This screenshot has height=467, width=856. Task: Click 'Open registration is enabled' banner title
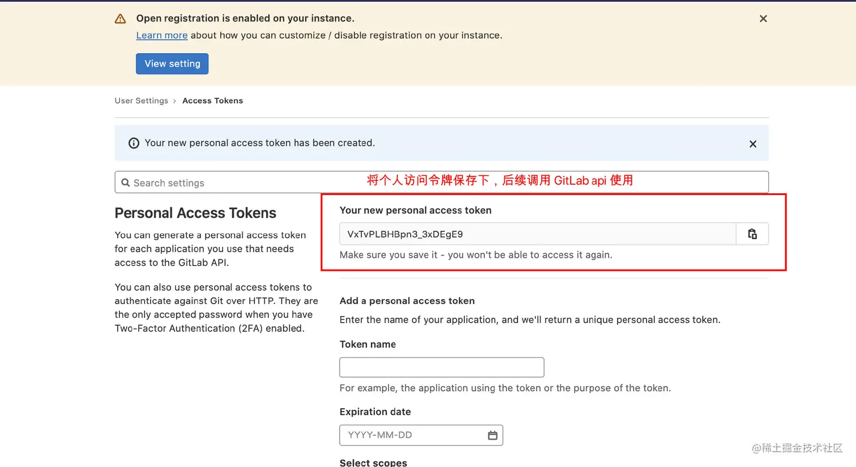(245, 18)
